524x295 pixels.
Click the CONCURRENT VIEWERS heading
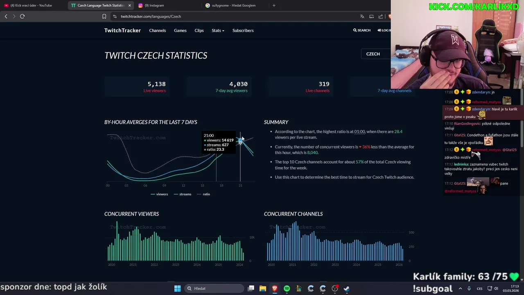(x=131, y=214)
